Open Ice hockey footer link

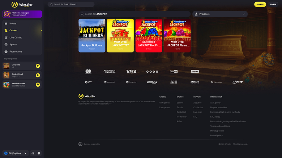(x=181, y=117)
